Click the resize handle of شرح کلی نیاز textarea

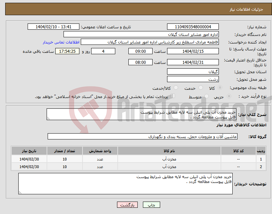click(x=48, y=118)
